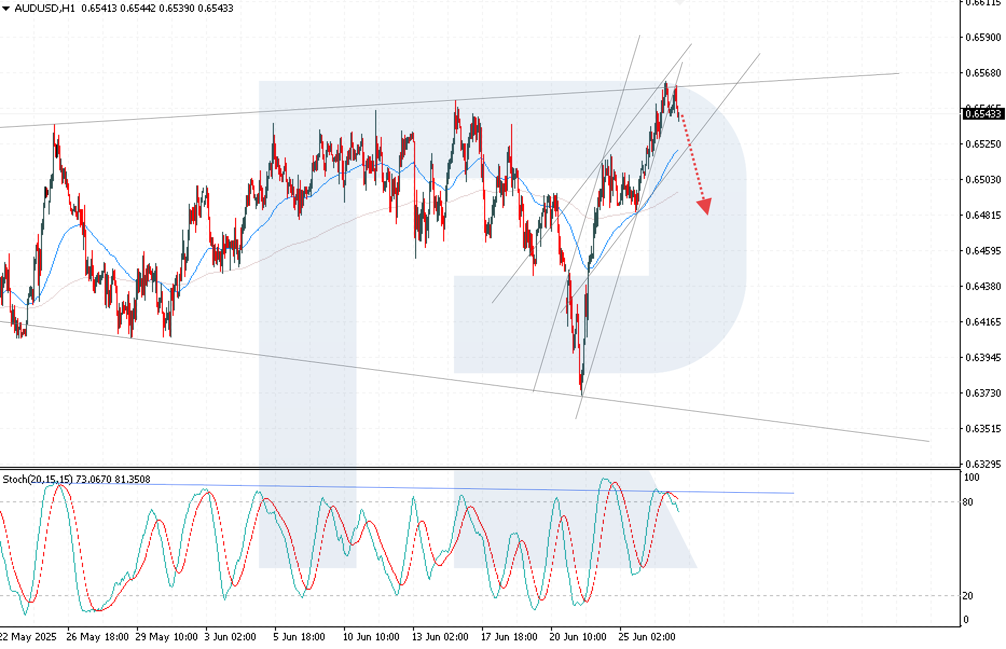
Task: Click the 0.64595 price axis label
Action: click(x=983, y=251)
